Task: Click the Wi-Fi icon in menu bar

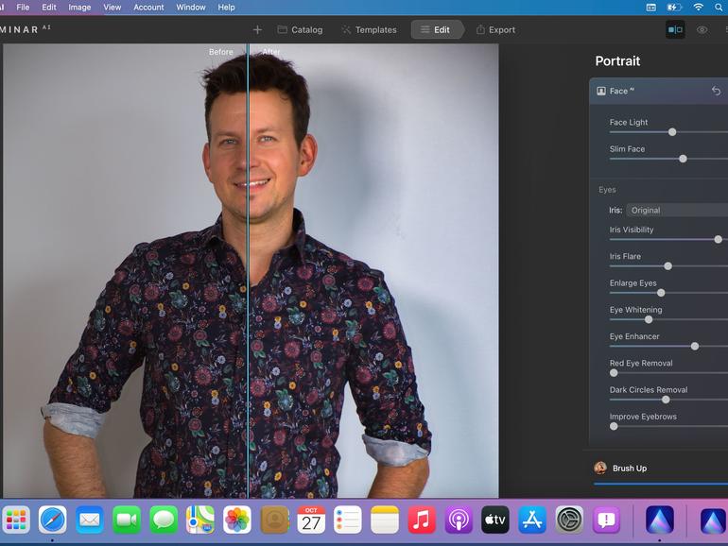Action: click(698, 7)
